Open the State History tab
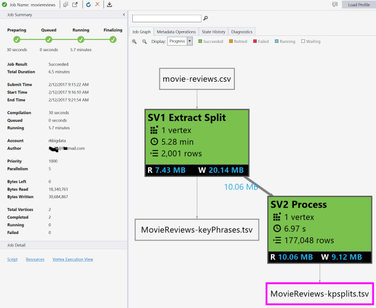Image resolution: width=376 pixels, height=308 pixels. (x=213, y=31)
